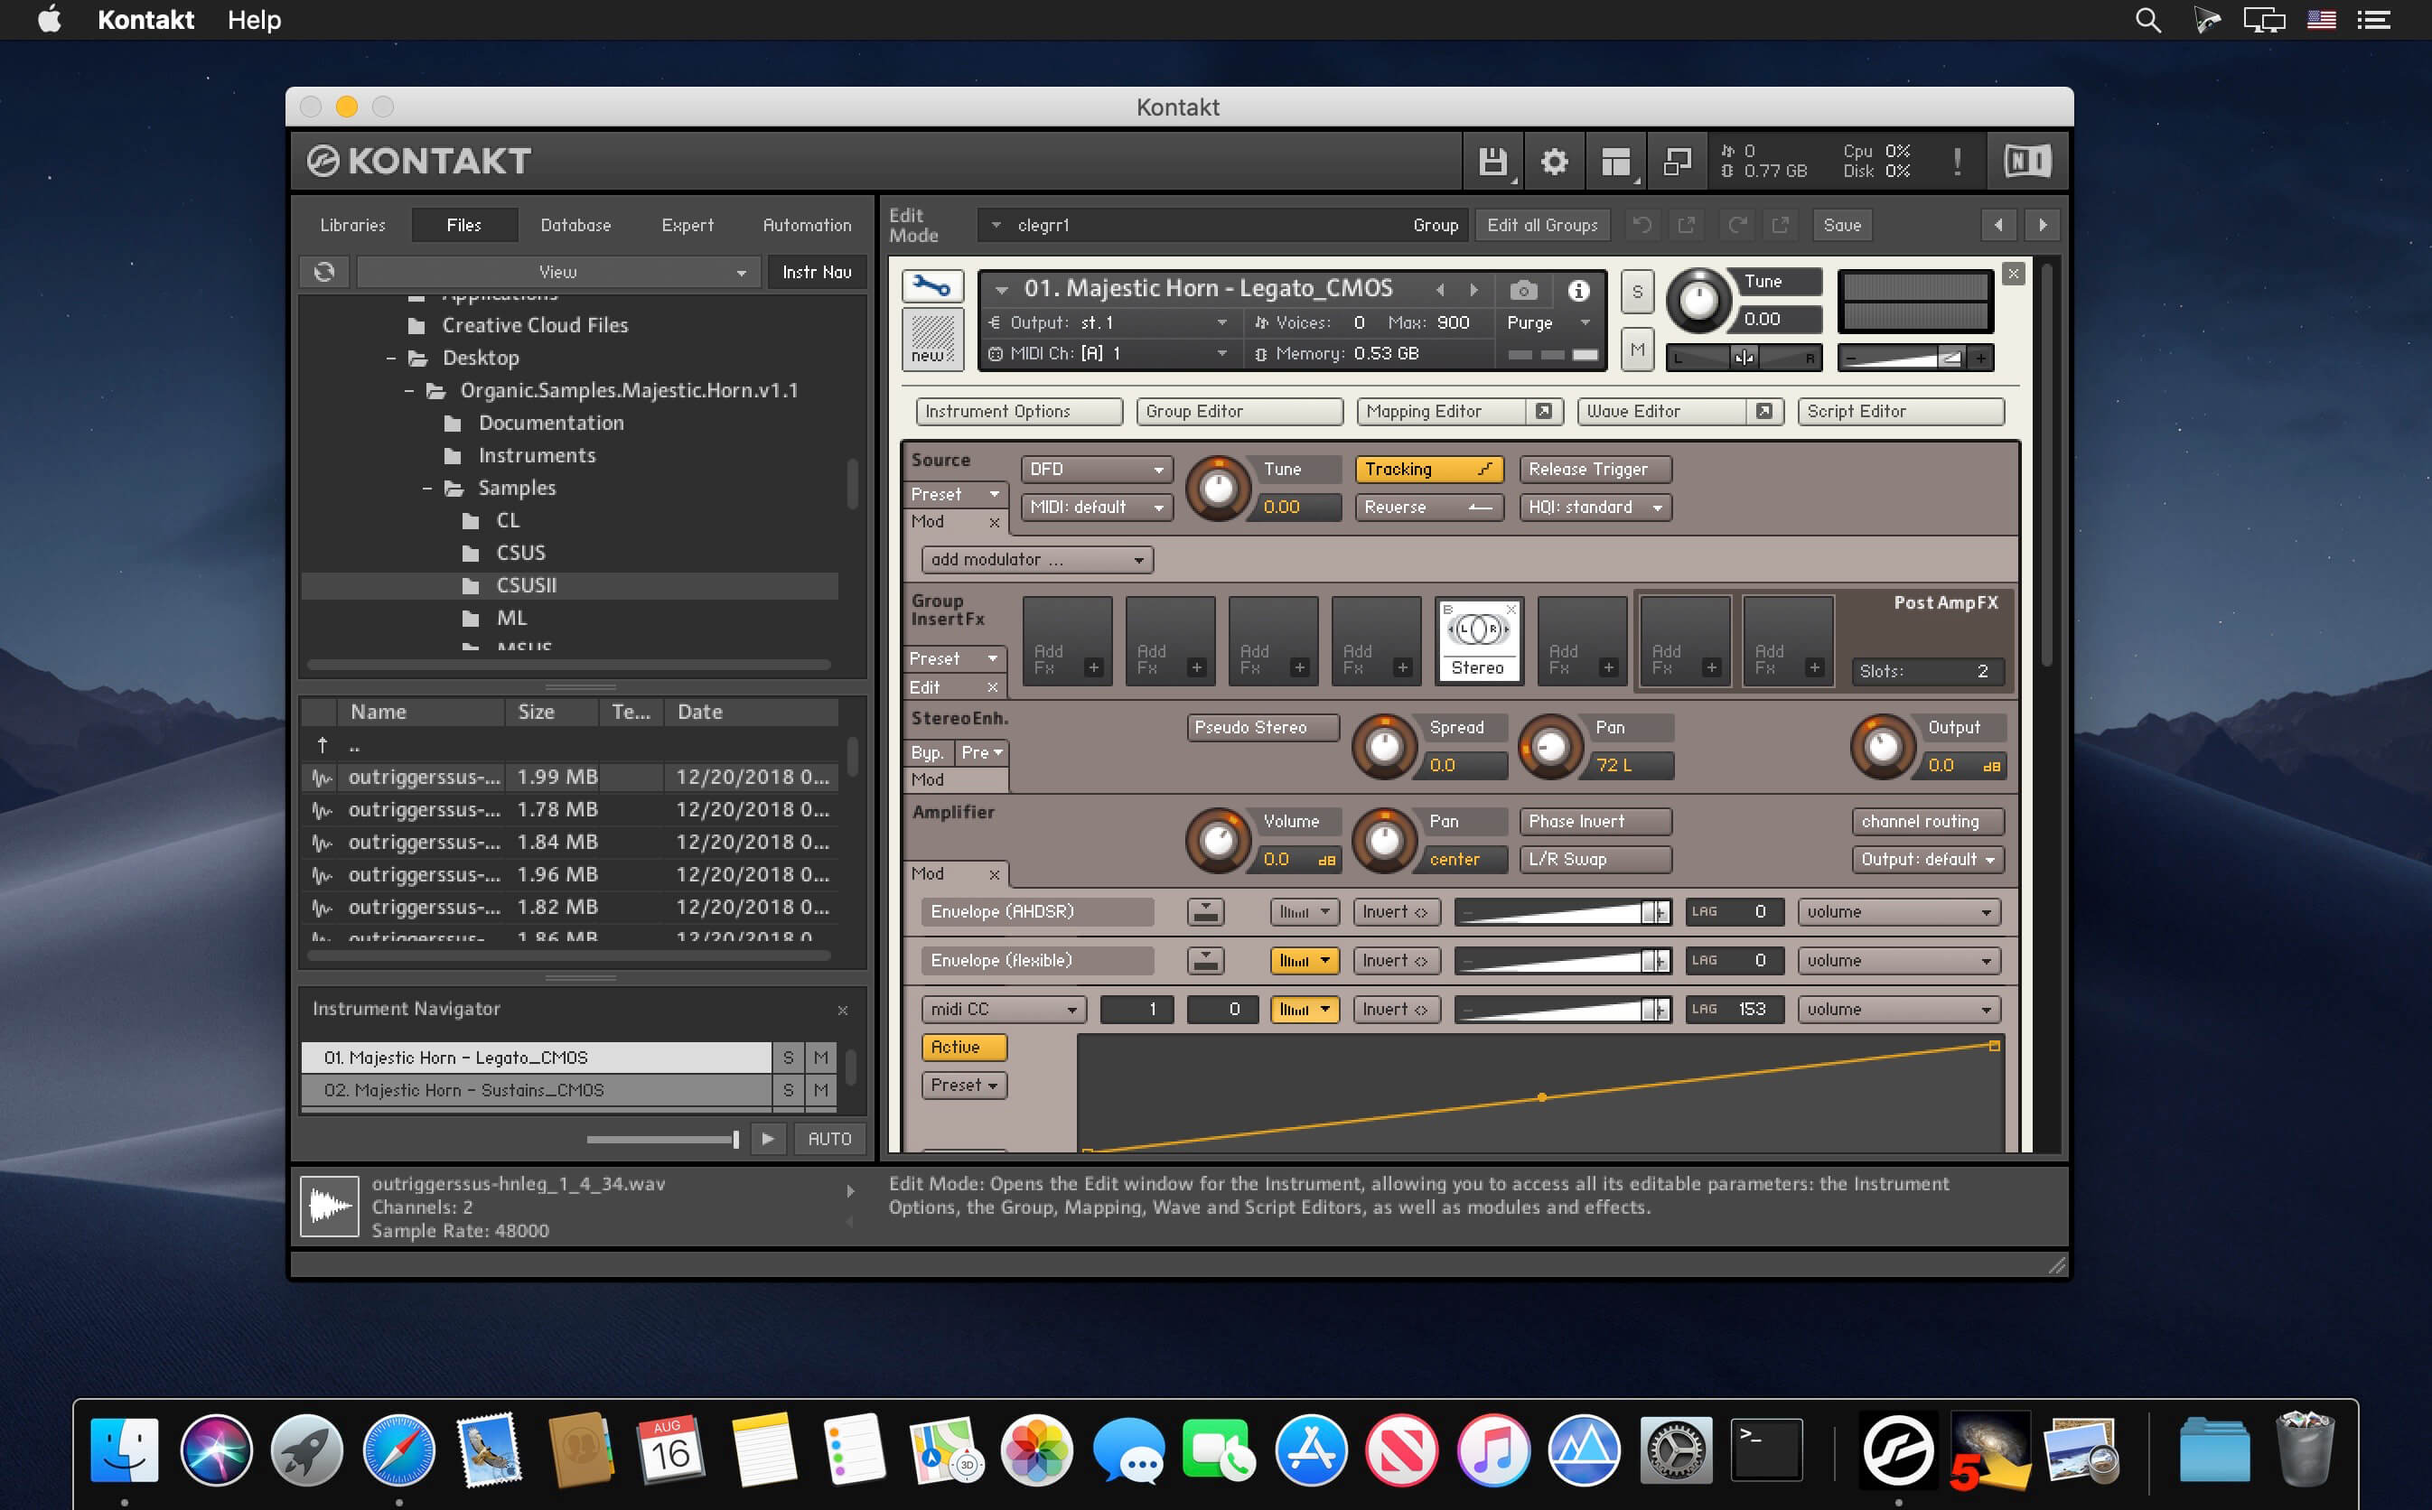
Task: Open the workspace layout panel icon
Action: (x=1616, y=161)
